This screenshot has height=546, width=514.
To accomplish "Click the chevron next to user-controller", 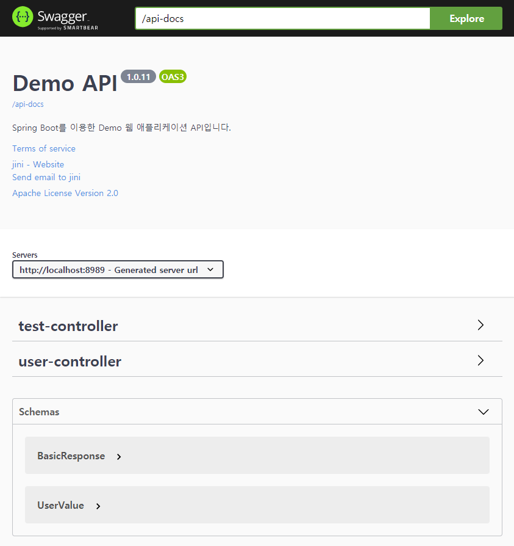I will (480, 360).
